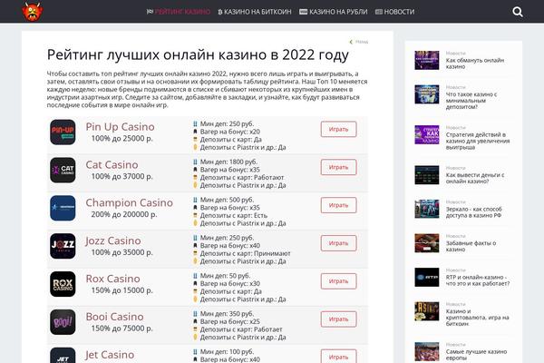544x363 pixels.
Task: Open thumbnail for Как вывести деньги article
Action: tap(427, 175)
